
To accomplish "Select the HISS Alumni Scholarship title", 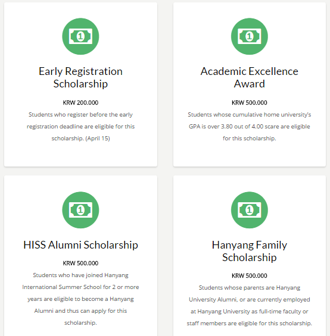I will 80,245.
